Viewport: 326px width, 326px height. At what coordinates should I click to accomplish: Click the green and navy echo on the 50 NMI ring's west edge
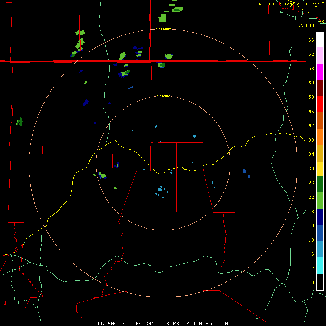pos(102,175)
